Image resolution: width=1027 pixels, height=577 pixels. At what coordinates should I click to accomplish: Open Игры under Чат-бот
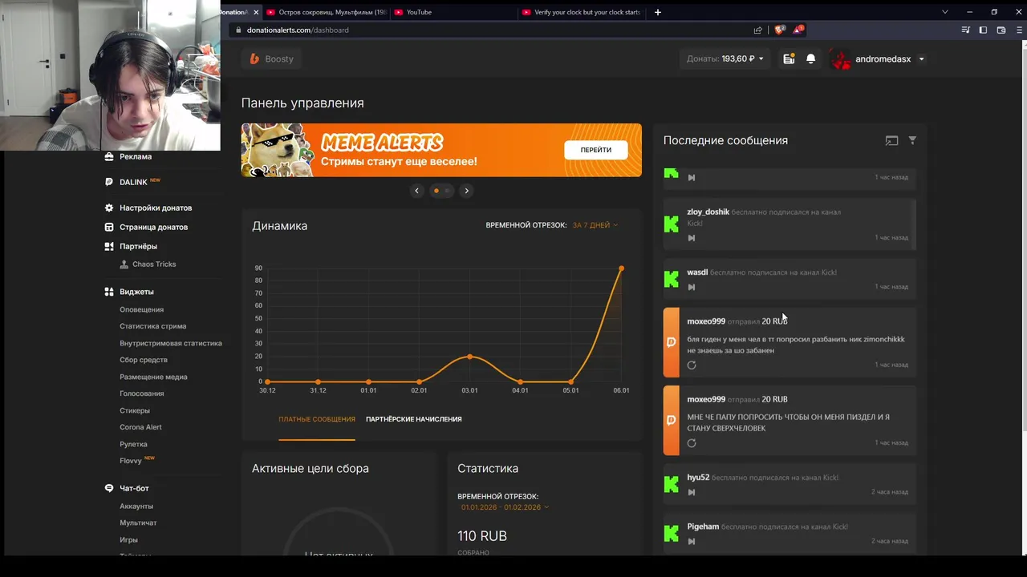coord(128,539)
